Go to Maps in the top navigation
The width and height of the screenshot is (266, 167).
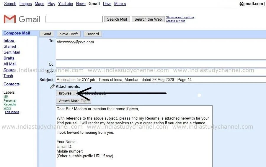click(39, 4)
